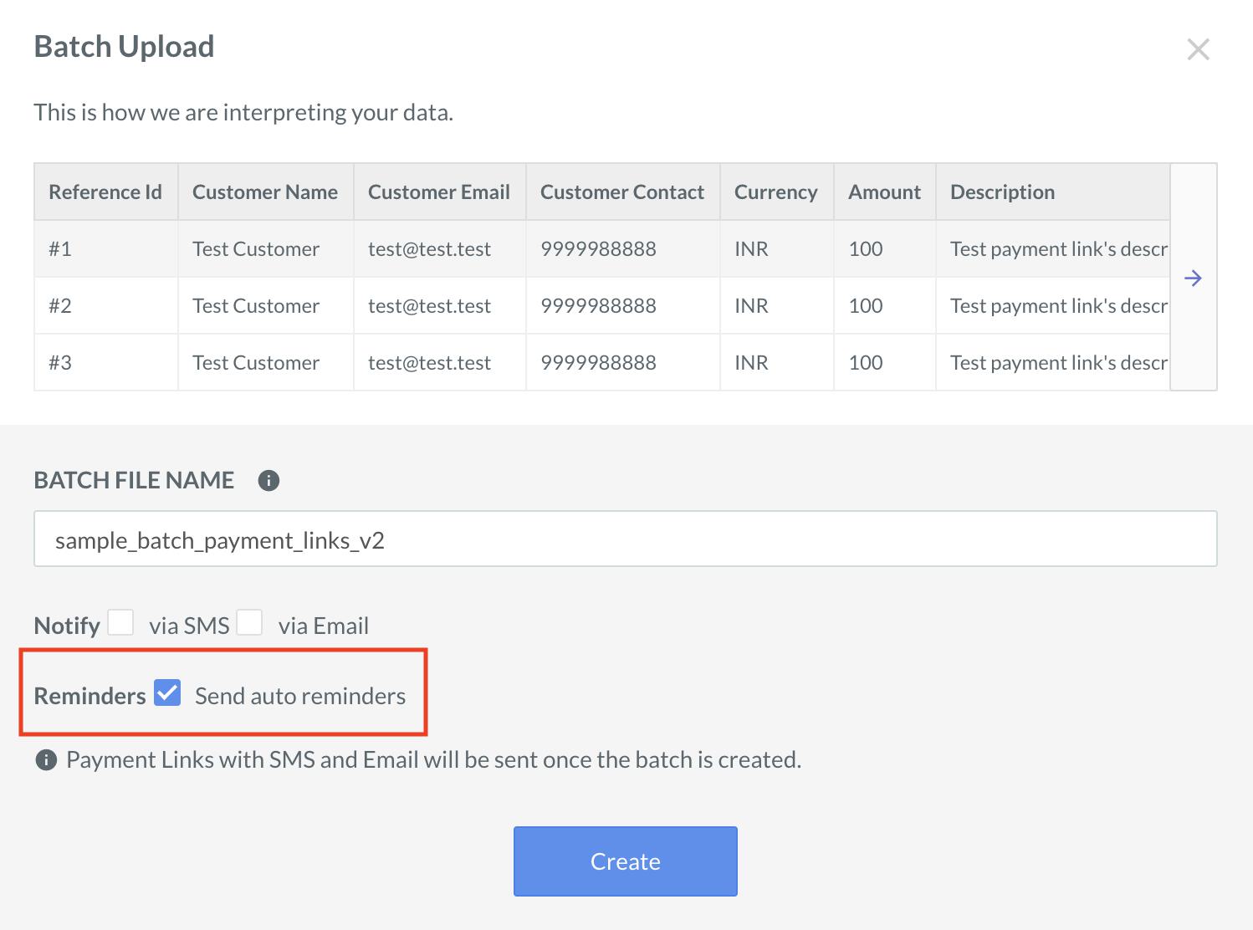
Task: Click the Create button
Action: (x=626, y=861)
